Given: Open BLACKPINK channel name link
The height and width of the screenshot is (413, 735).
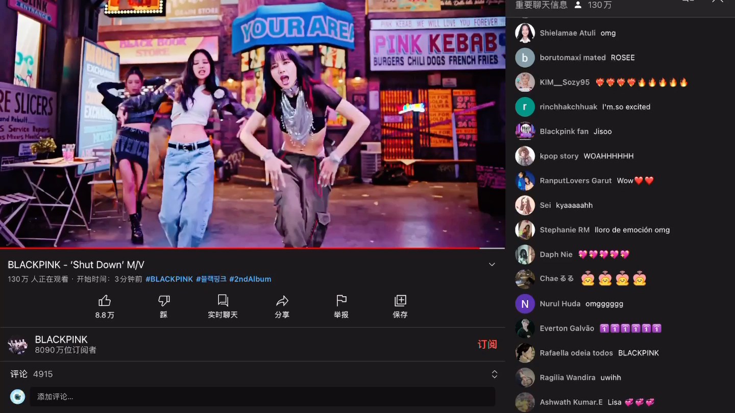Looking at the screenshot, I should pyautogui.click(x=61, y=340).
